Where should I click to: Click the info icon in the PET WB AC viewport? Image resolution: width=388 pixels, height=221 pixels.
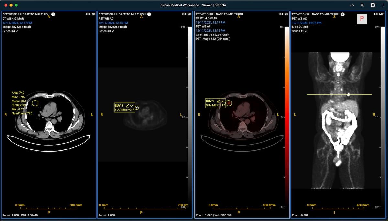click(x=149, y=14)
